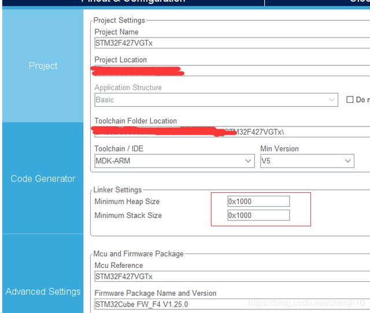Select the Pinout & Configuration tab
The image size is (370, 313).
(133, 2)
